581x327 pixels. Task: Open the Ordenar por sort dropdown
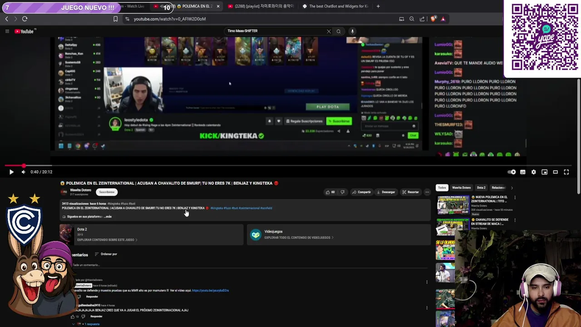tap(106, 254)
